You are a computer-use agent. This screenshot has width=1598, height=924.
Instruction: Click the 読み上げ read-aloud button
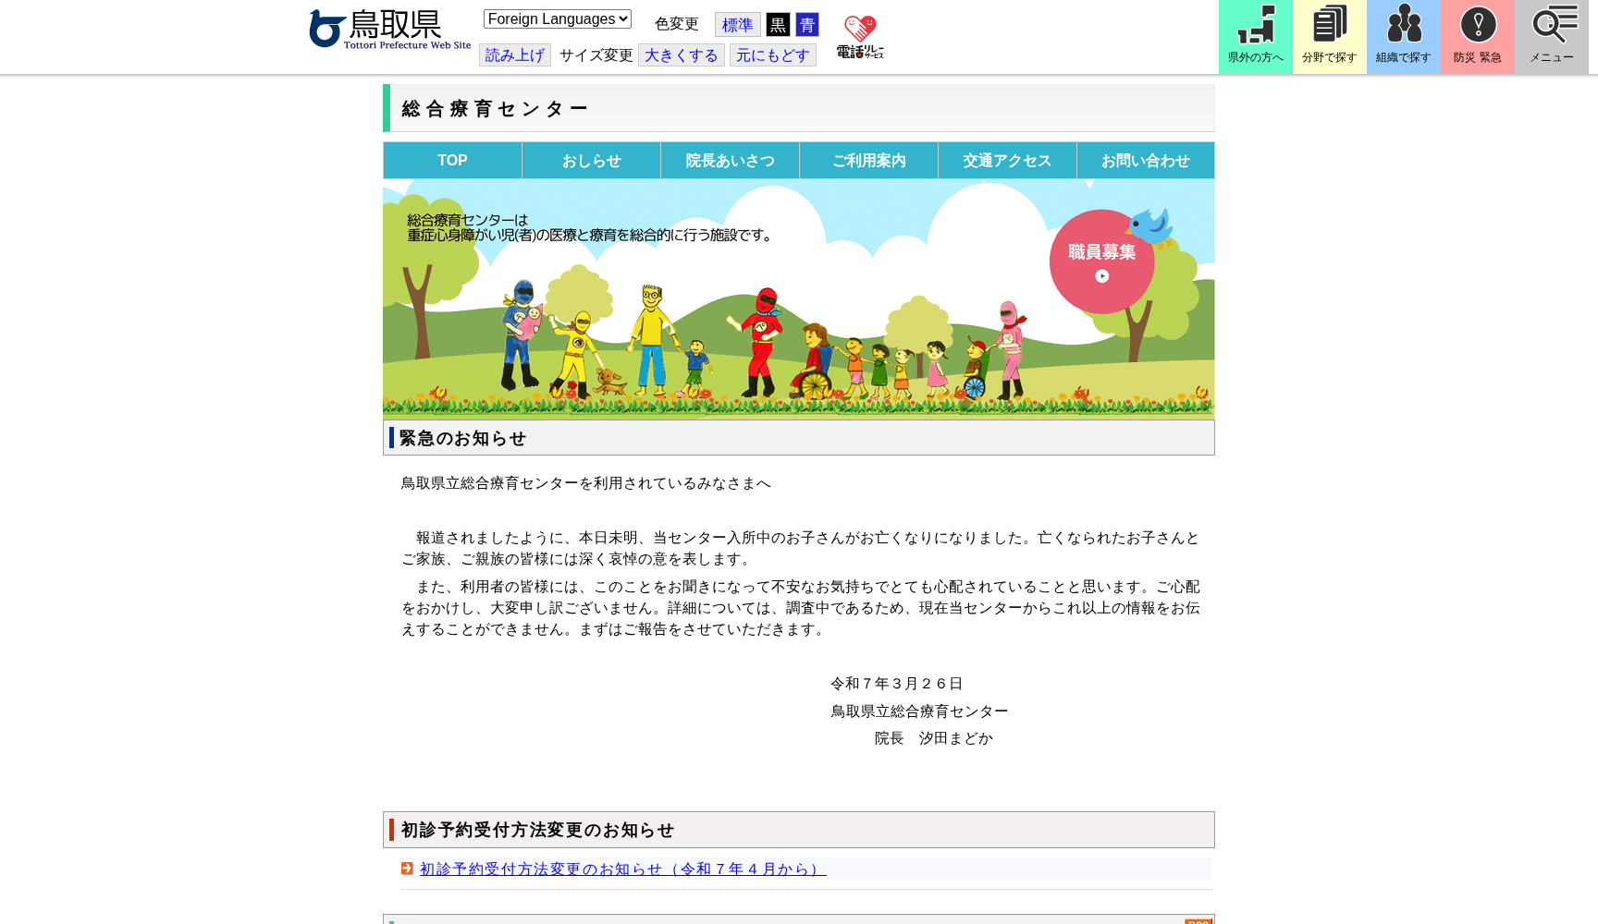(x=514, y=55)
